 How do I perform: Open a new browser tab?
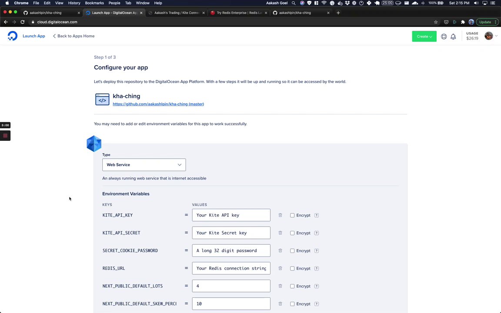[x=338, y=13]
